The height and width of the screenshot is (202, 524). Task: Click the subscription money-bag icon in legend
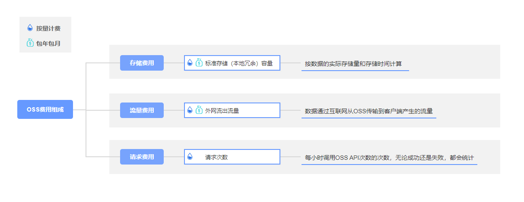pos(30,43)
